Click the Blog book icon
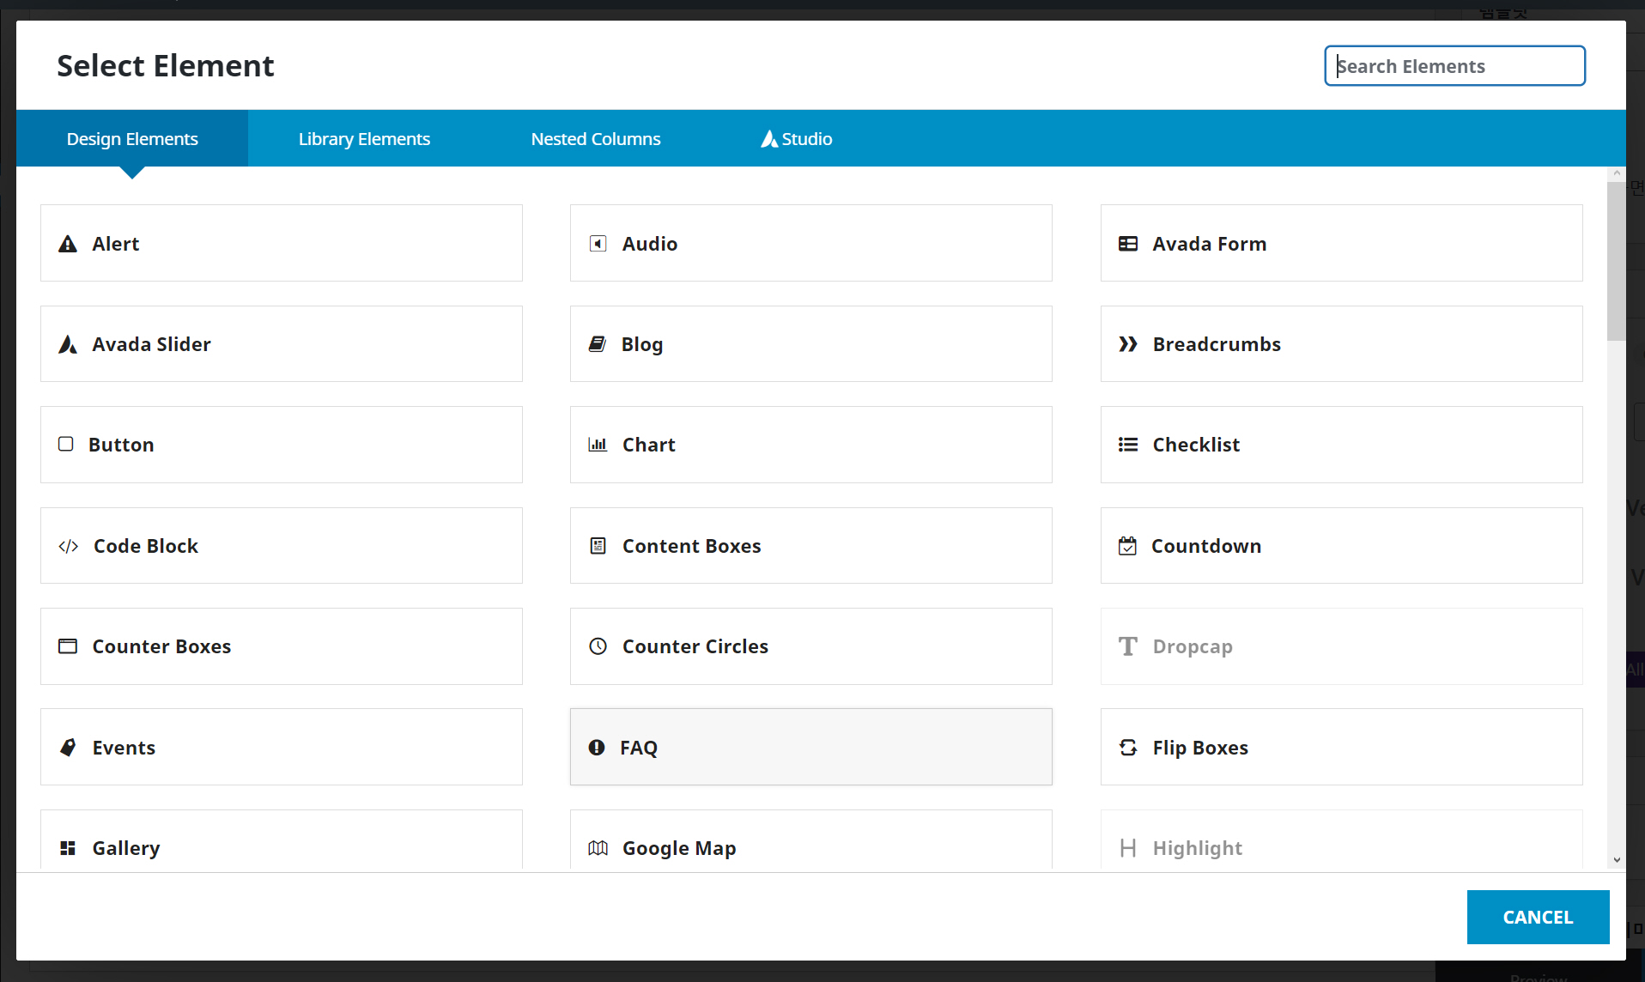The image size is (1645, 982). tap(598, 345)
